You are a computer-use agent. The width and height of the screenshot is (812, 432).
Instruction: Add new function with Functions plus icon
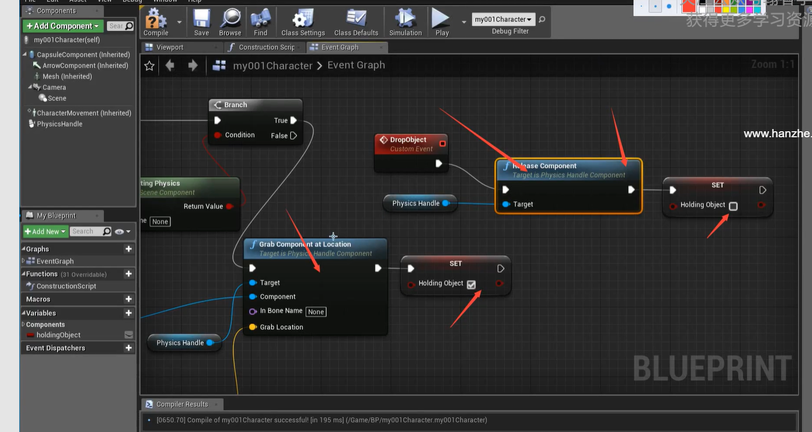(129, 273)
